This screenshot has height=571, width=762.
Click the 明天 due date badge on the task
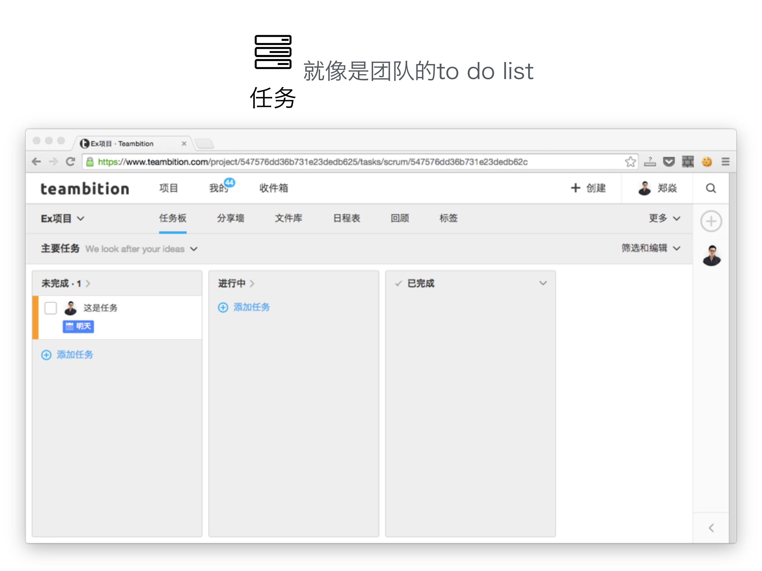[x=78, y=327]
